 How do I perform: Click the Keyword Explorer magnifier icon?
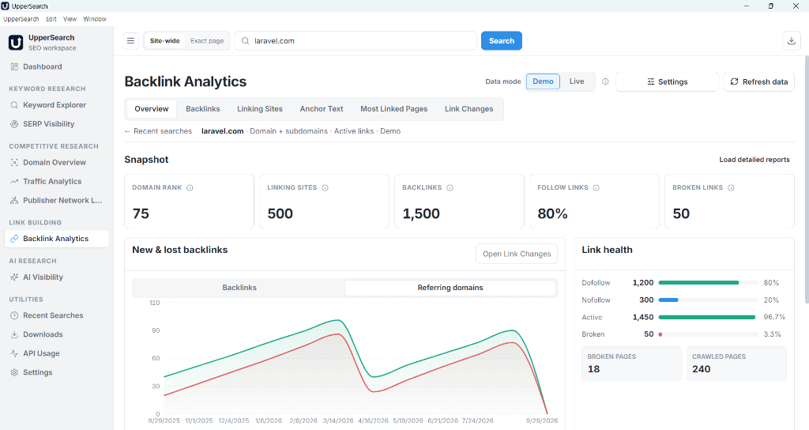point(14,105)
